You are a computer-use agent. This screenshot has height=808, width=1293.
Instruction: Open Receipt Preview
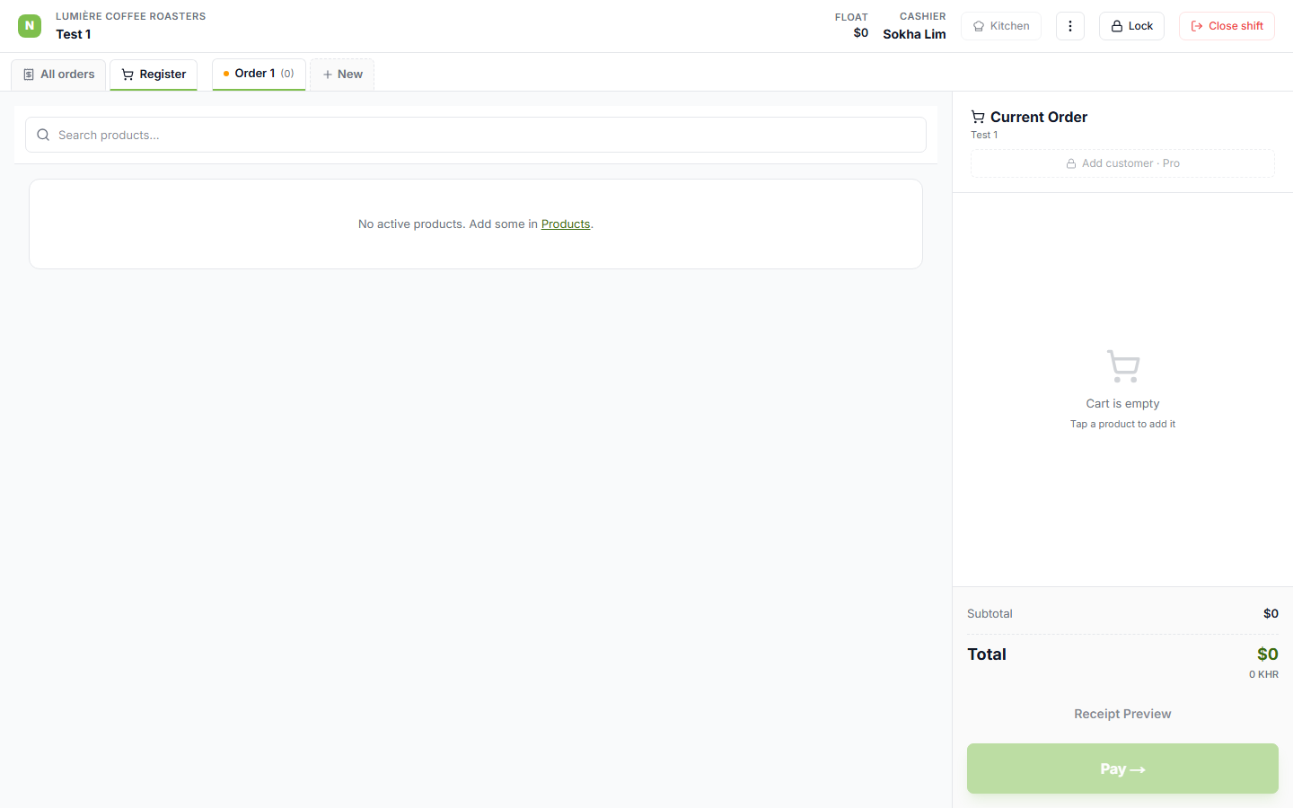[1122, 714]
